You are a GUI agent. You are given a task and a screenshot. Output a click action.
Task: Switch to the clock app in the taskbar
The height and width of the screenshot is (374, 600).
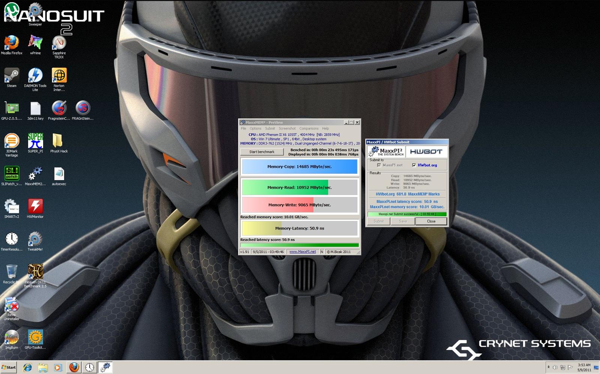pos(89,367)
